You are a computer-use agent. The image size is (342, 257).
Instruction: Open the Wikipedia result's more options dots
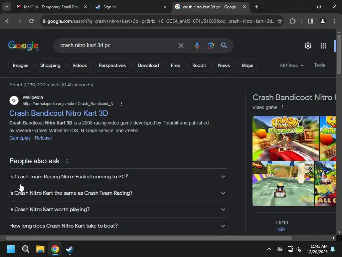(122, 104)
